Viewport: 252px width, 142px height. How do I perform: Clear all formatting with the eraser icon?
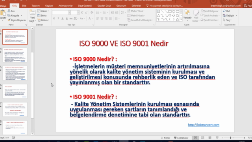(92, 12)
